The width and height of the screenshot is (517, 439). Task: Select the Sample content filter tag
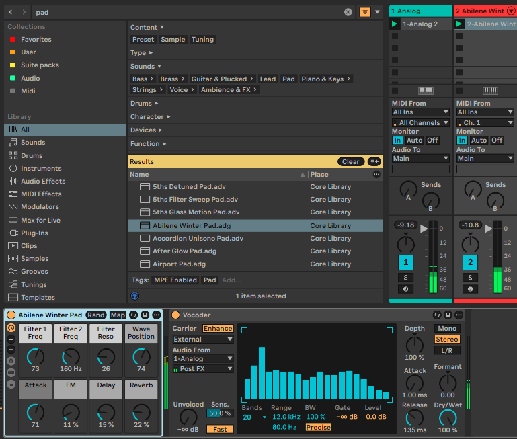(x=173, y=39)
